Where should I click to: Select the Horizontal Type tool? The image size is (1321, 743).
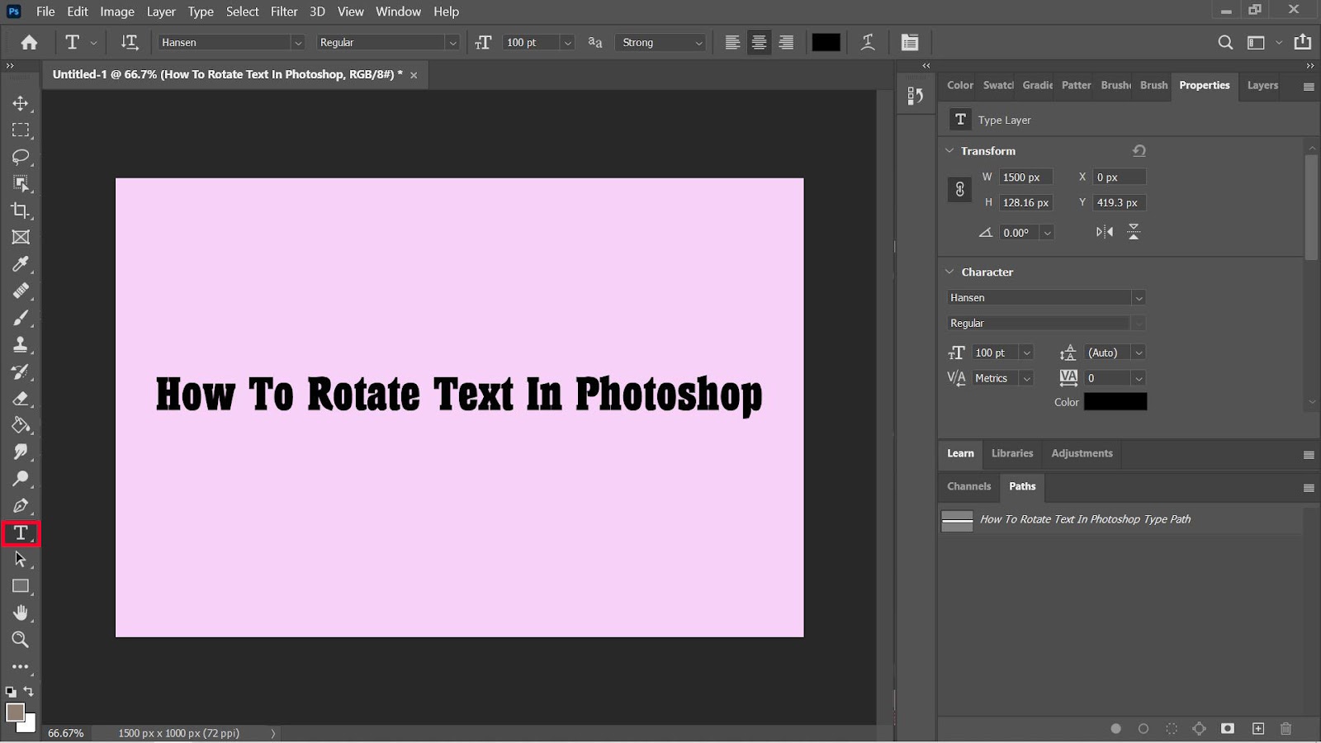pos(21,533)
